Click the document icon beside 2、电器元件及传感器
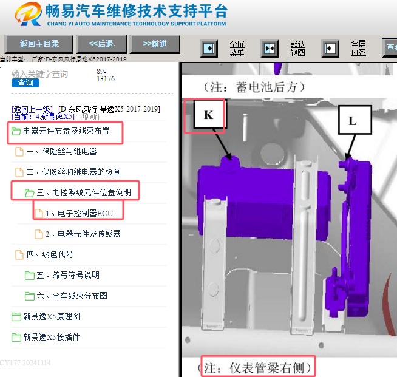The width and height of the screenshot is (397, 377). [x=39, y=234]
